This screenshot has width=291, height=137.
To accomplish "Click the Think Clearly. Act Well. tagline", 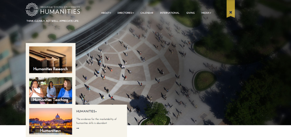I will point(53,21).
